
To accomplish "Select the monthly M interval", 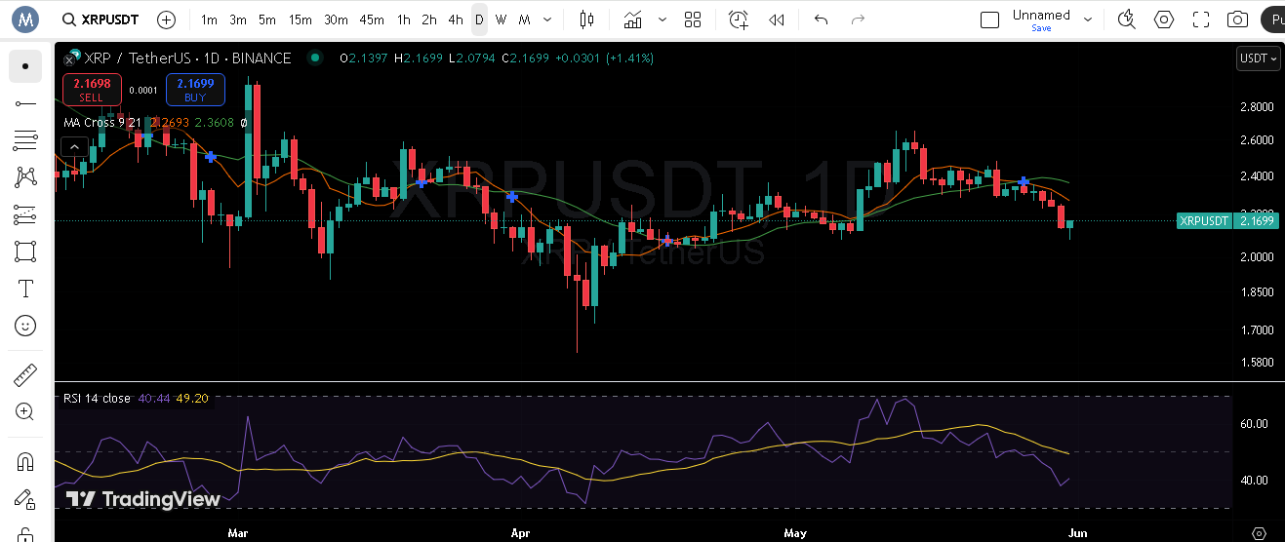I will coord(524,19).
